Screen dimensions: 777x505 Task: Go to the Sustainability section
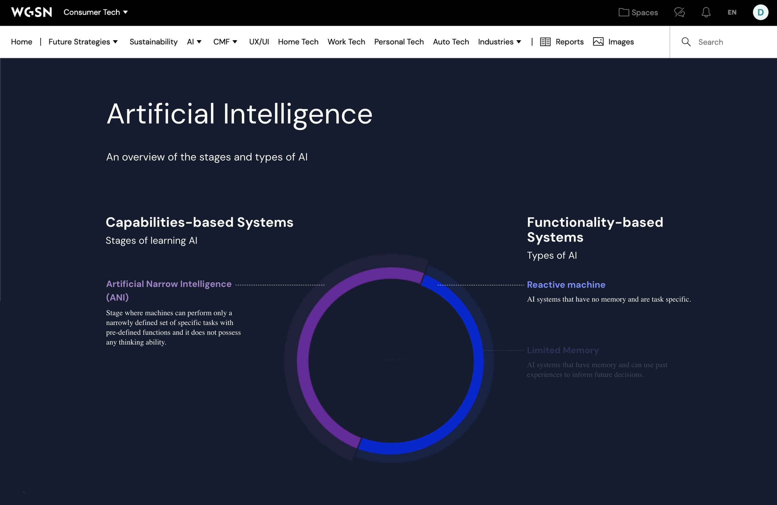point(154,42)
